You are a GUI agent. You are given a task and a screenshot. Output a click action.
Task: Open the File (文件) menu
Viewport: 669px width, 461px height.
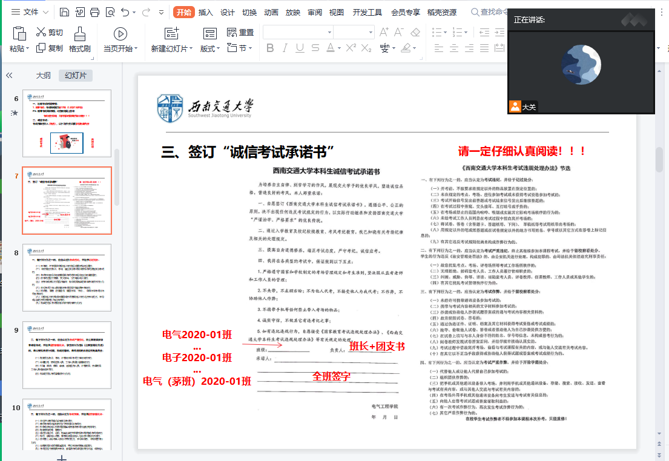coord(30,12)
